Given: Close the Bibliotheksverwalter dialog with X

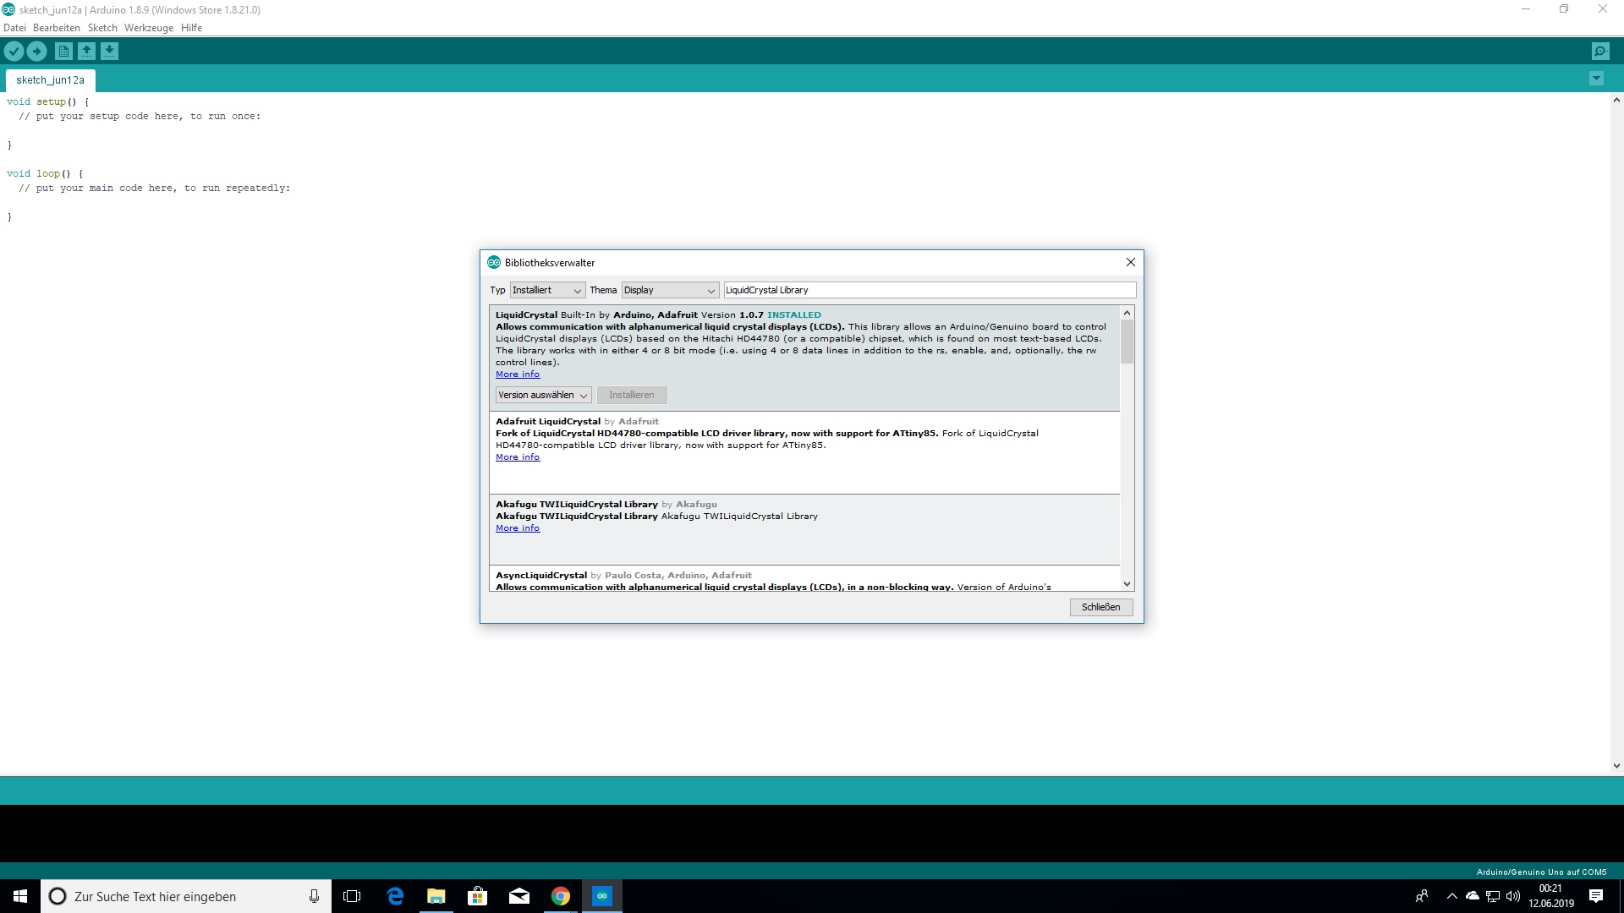Looking at the screenshot, I should 1130,262.
